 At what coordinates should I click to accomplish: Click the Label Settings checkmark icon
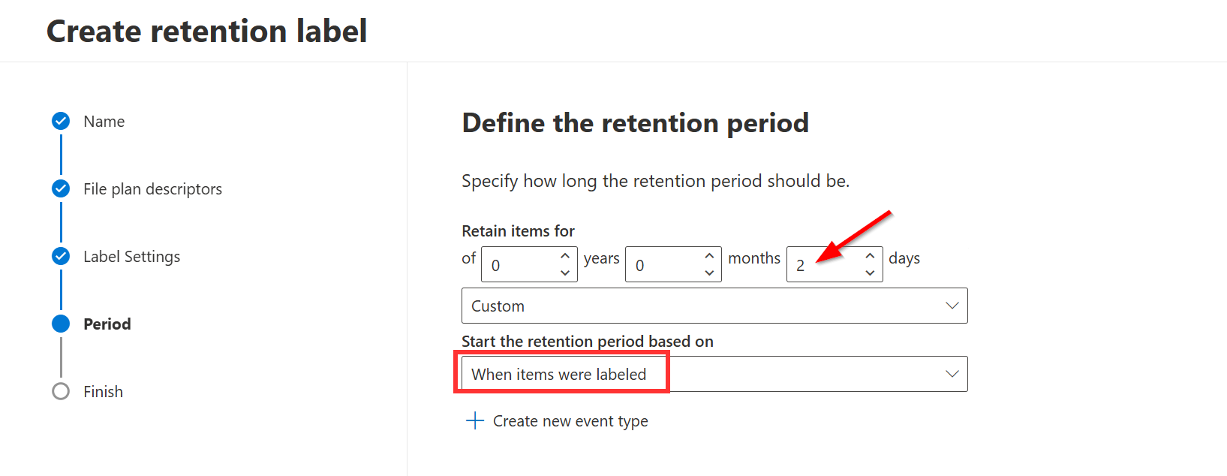61,256
